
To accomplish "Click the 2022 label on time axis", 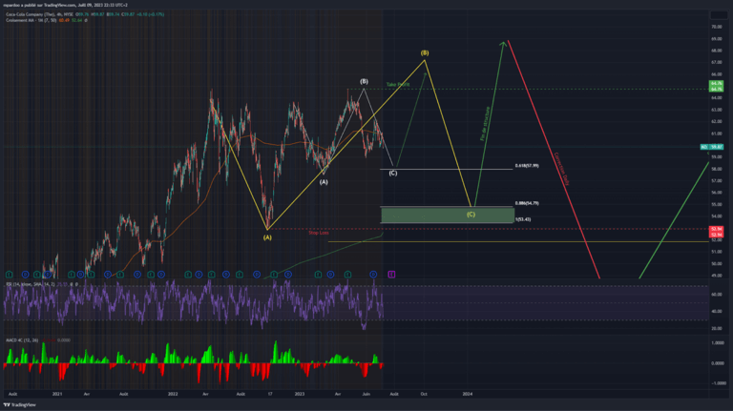I will 173,394.
